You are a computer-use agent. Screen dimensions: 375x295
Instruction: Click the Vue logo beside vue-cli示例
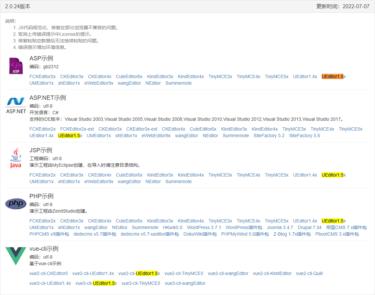[x=15, y=254]
